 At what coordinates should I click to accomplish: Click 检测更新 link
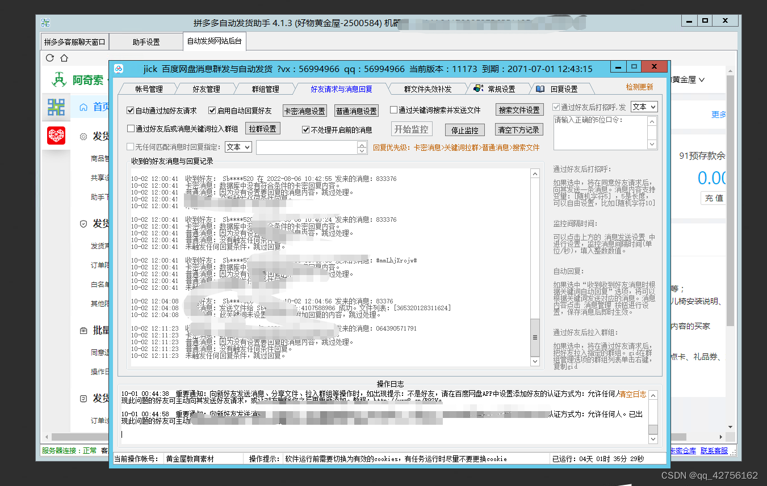pyautogui.click(x=639, y=87)
